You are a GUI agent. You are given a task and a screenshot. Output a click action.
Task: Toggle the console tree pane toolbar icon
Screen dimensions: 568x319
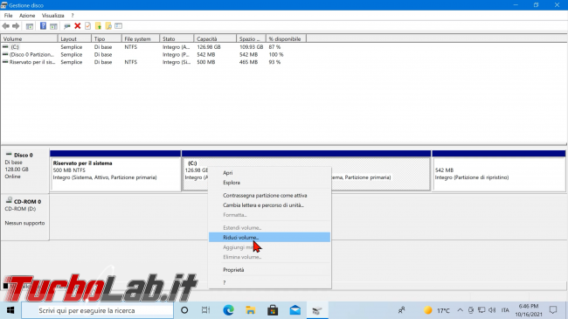(30, 26)
